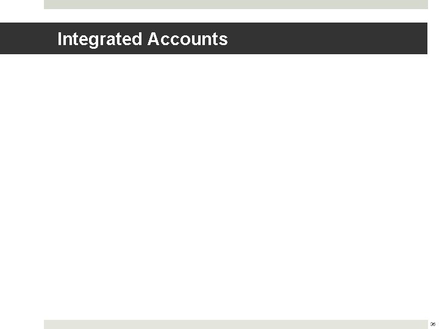Image resolution: width=439 pixels, height=329 pixels.
Task: Click the word "Accounts" in the title
Action: (187, 40)
